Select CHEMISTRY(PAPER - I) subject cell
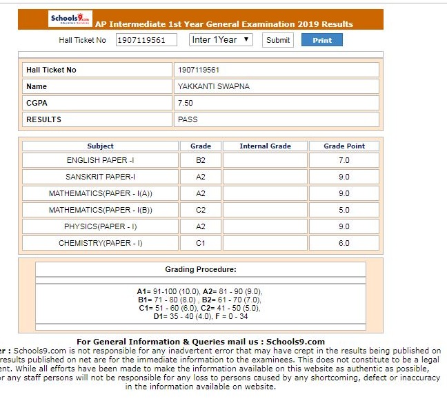Image resolution: width=447 pixels, height=399 pixels. coord(100,243)
